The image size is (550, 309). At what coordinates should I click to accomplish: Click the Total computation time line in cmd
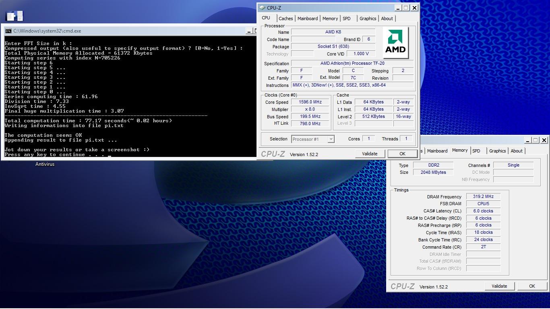coord(88,121)
